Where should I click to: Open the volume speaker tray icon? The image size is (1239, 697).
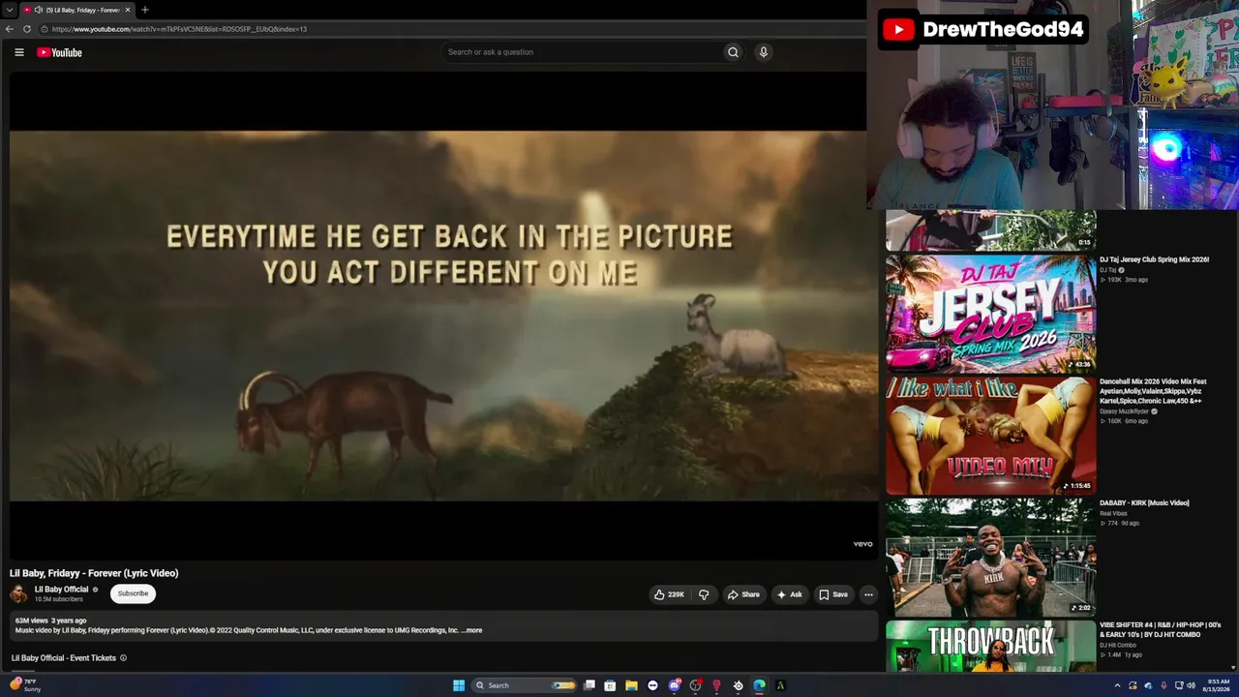click(1191, 685)
